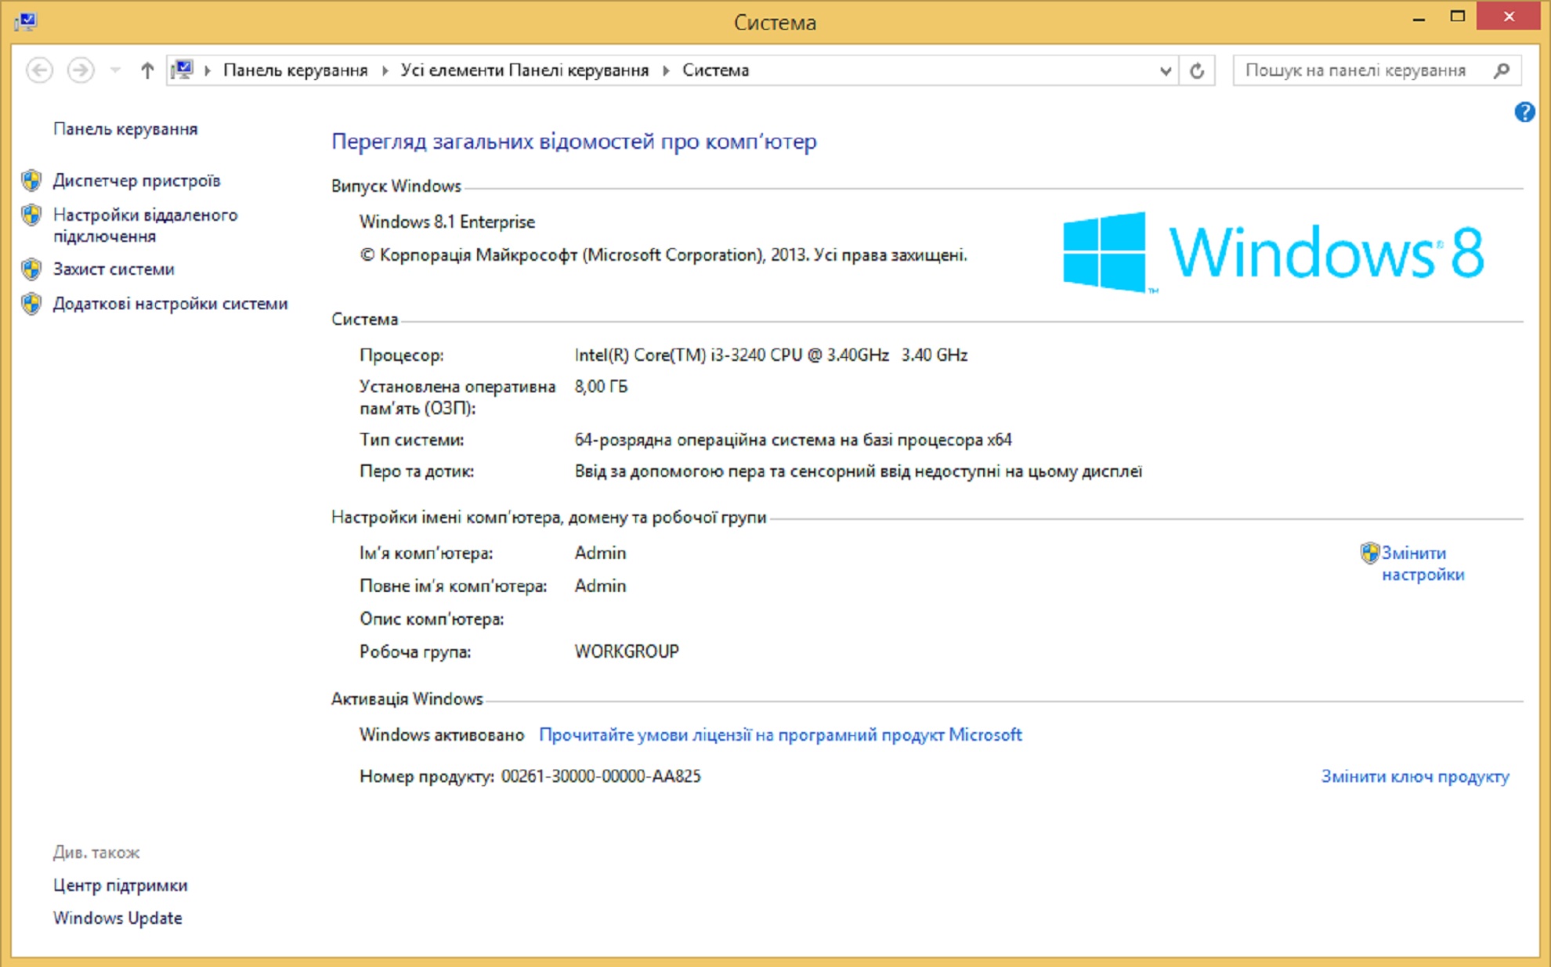Click the search magnifier icon
Screen dimensions: 1551x967
(x=1501, y=70)
